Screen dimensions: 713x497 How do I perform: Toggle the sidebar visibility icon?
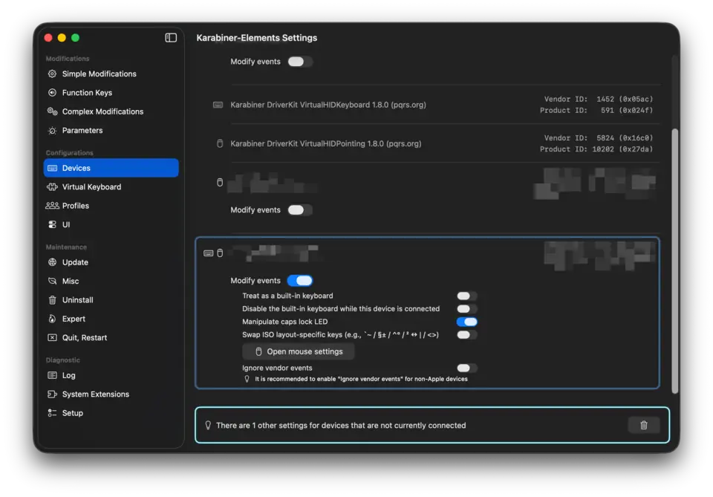[171, 38]
